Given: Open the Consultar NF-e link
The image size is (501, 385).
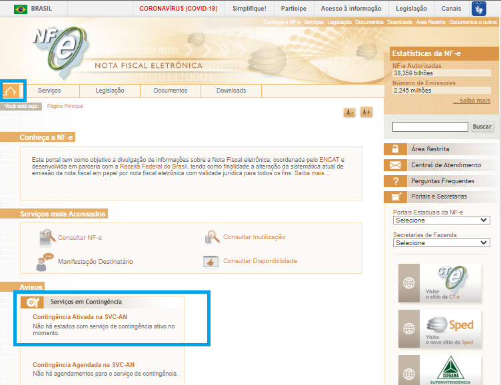Looking at the screenshot, I should tap(80, 238).
